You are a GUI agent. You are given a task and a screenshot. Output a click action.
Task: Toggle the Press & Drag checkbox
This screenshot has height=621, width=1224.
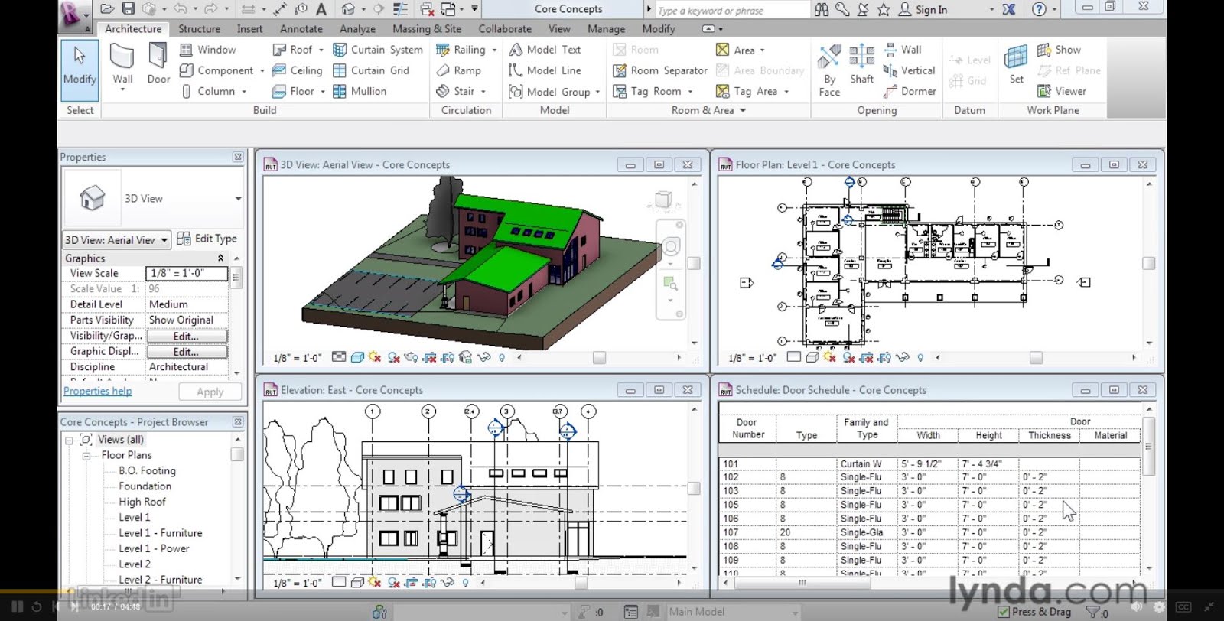[x=1004, y=612]
